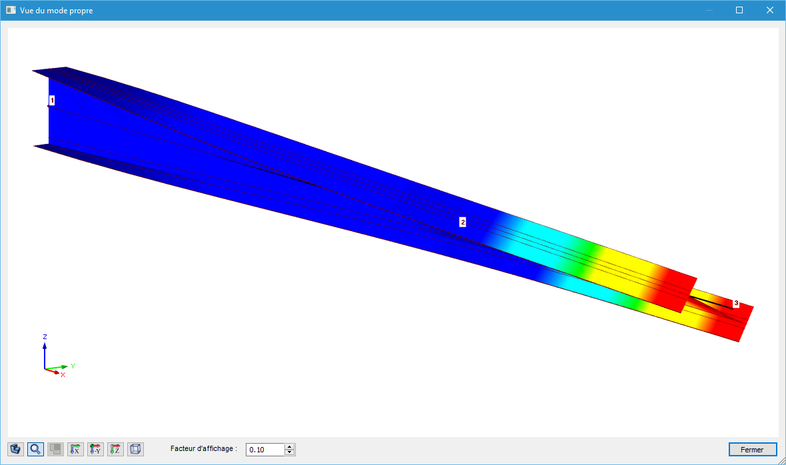786x465 pixels.
Task: Click the Fermer button
Action: [753, 450]
